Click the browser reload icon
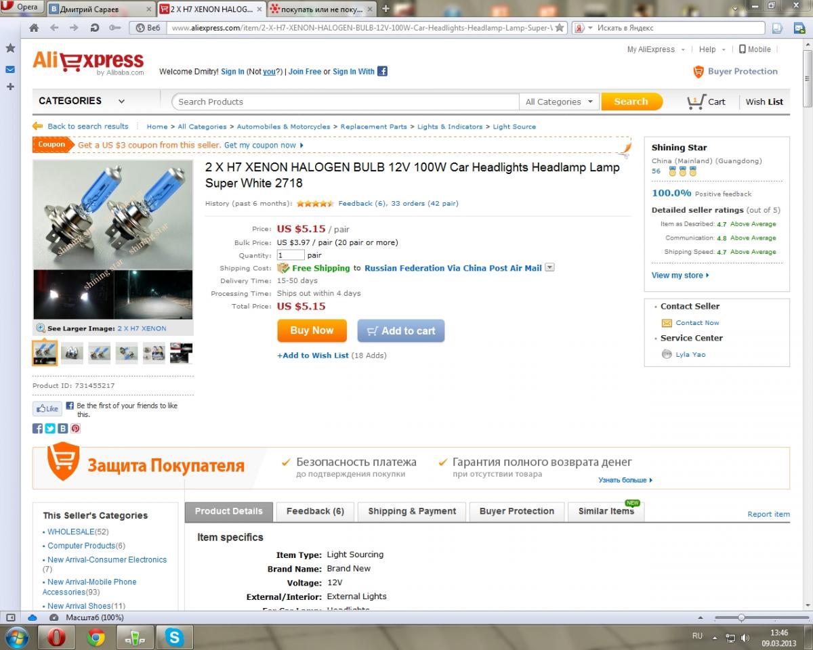 click(94, 28)
